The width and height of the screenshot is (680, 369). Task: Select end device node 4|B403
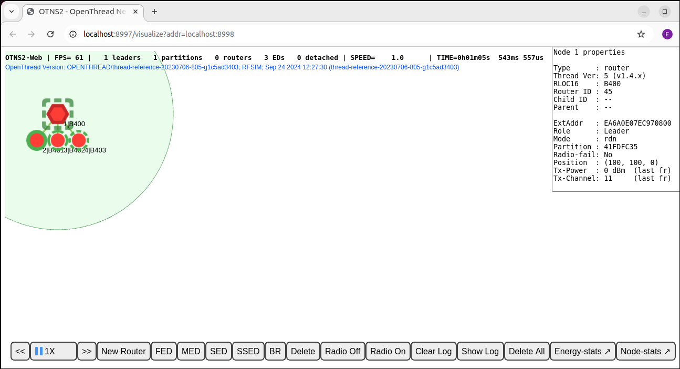pyautogui.click(x=79, y=140)
